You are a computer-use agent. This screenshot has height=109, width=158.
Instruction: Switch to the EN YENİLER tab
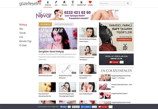coord(45,24)
